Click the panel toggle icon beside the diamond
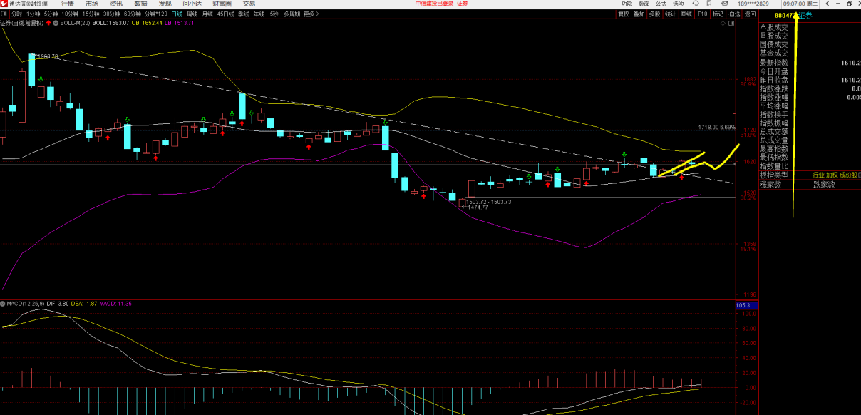The image size is (861, 415). (x=731, y=23)
